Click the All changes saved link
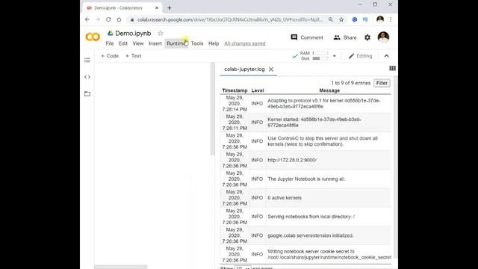The image size is (478, 269). 245,43
